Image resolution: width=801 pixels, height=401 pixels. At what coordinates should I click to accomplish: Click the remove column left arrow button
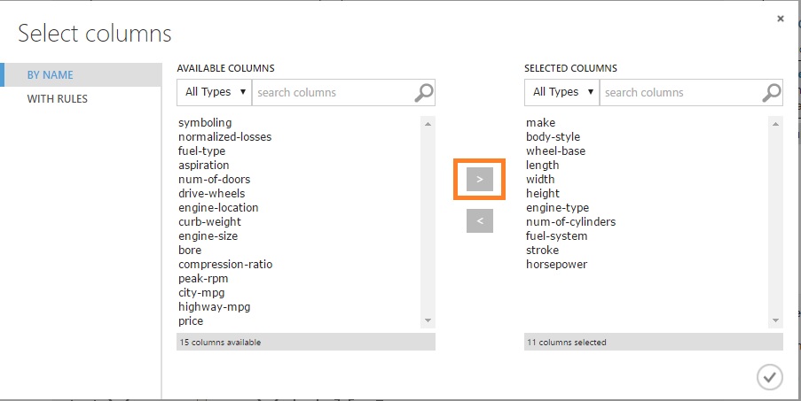[479, 221]
